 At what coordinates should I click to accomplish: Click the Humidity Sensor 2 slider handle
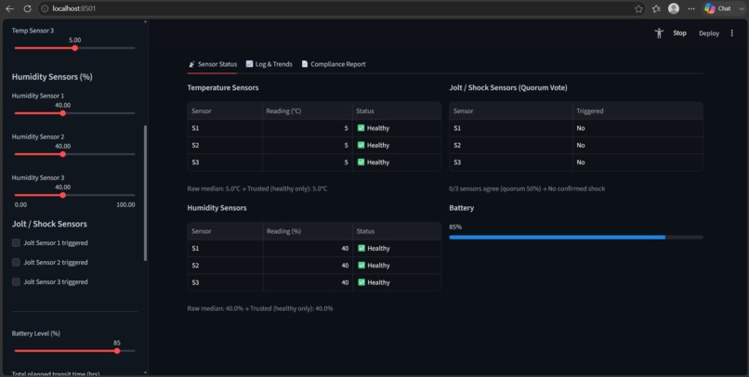pos(63,154)
